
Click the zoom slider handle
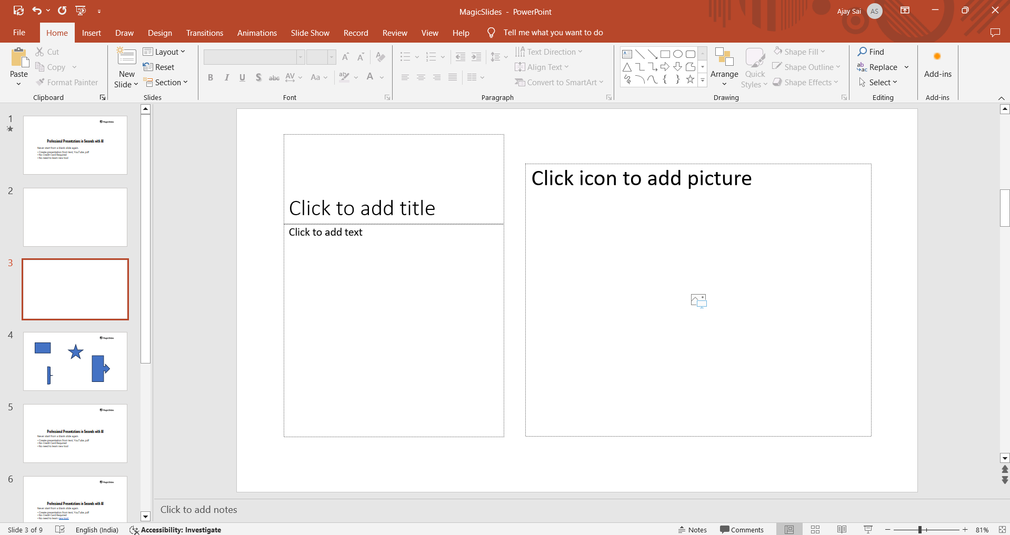click(x=919, y=530)
